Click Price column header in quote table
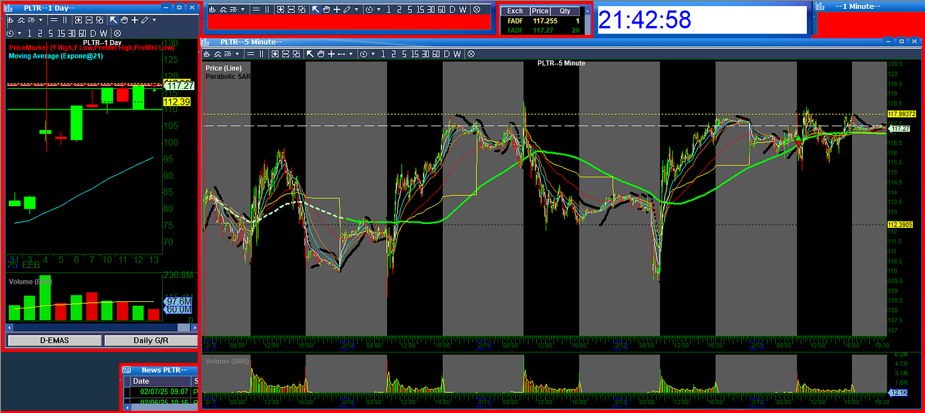The width and height of the screenshot is (925, 413). [540, 11]
